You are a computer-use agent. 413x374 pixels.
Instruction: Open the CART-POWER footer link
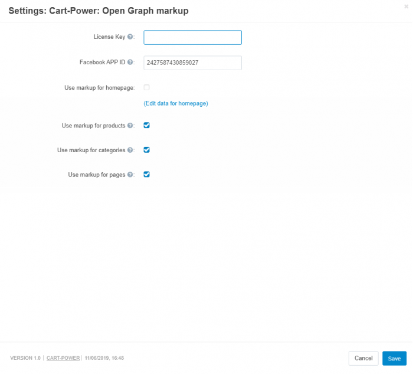(x=63, y=358)
